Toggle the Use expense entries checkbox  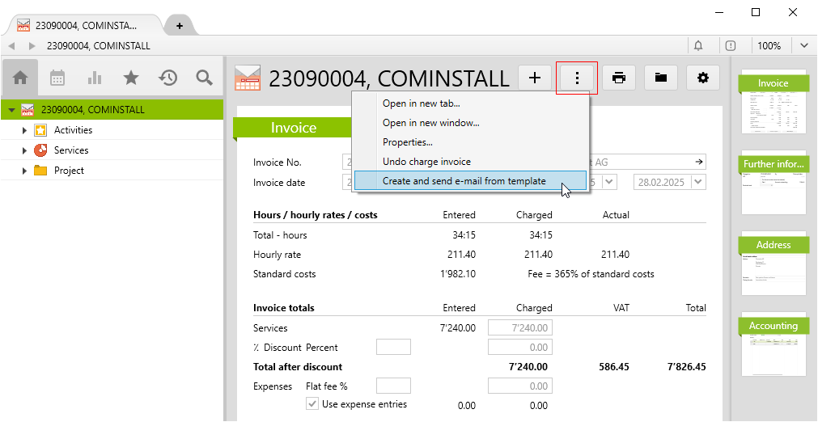pyautogui.click(x=312, y=404)
